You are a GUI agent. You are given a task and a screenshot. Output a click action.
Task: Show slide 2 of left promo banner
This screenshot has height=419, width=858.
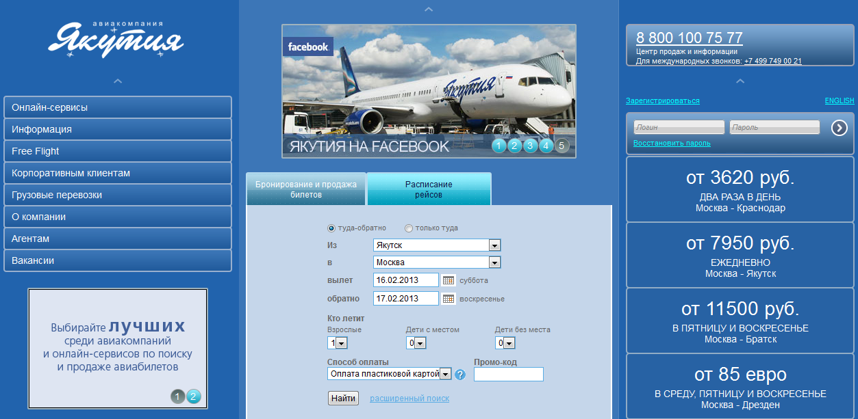(x=194, y=396)
